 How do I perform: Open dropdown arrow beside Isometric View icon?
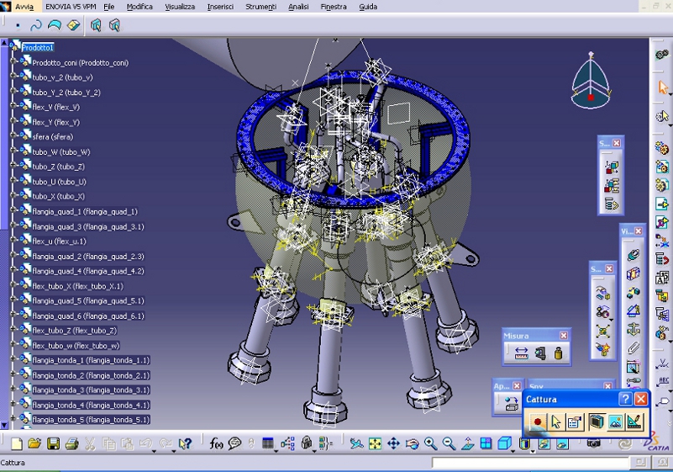(513, 451)
